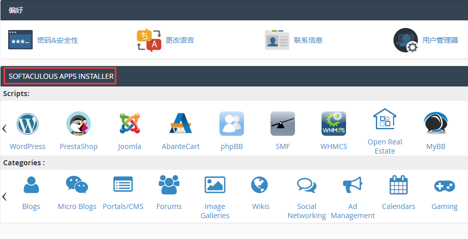Viewport: 468px width, 239px height.
Task: Launch the WordPress installer icon
Action: [x=28, y=124]
